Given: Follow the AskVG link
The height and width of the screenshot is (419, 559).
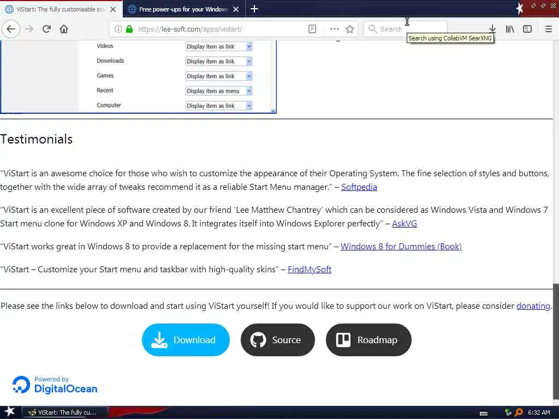Looking at the screenshot, I should (405, 223).
